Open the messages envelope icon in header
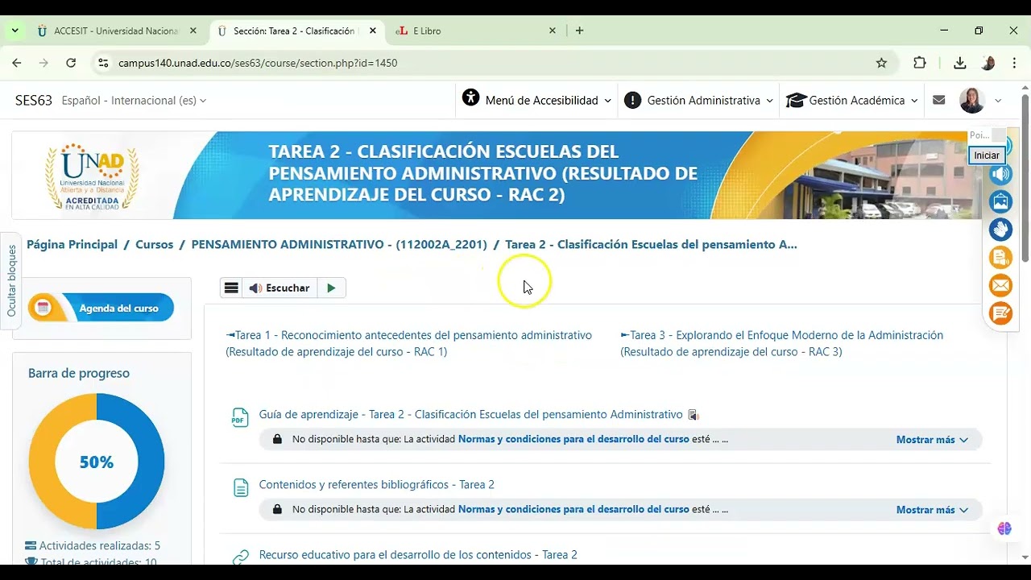The height and width of the screenshot is (580, 1031). 938,101
